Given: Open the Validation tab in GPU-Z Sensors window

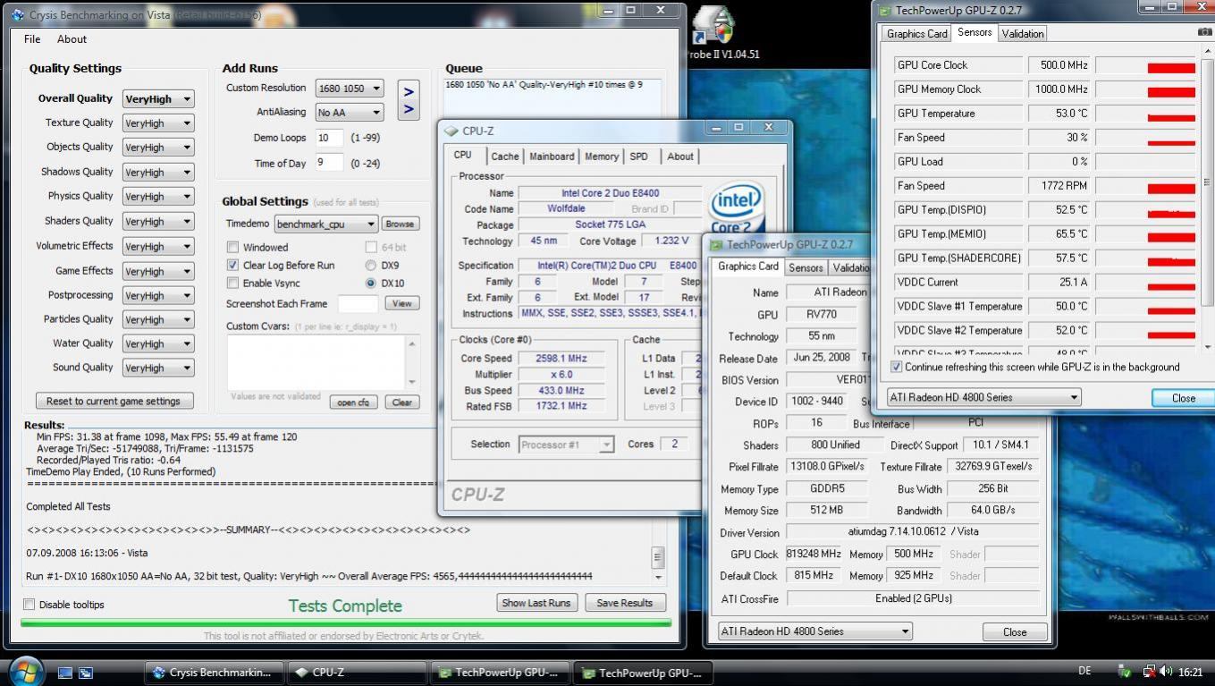Looking at the screenshot, I should point(1023,34).
